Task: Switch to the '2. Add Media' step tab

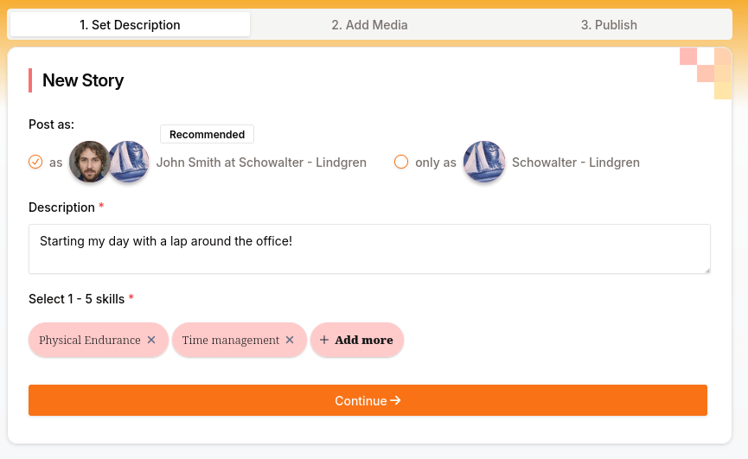Action: (369, 25)
